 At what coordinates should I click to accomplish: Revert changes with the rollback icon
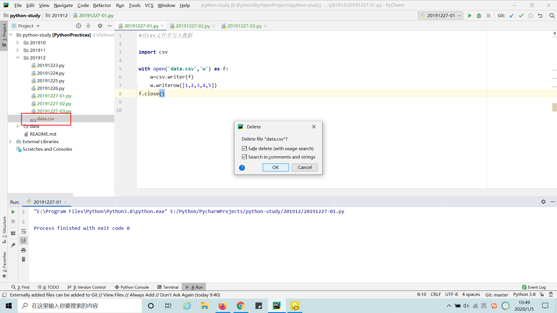pos(540,16)
